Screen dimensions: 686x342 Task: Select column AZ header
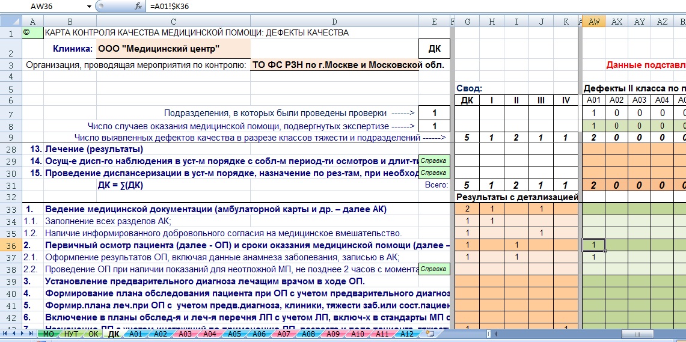[x=663, y=22]
